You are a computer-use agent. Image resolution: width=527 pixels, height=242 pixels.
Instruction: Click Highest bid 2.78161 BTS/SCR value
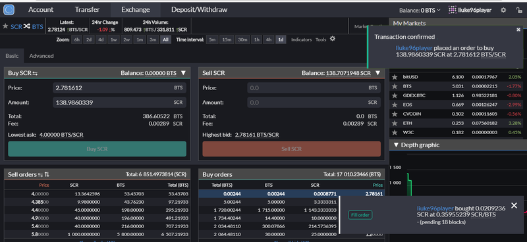pyautogui.click(x=257, y=135)
